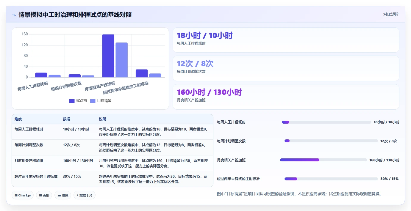Click the 说明 column header
This screenshot has width=411, height=211.
click(x=102, y=119)
